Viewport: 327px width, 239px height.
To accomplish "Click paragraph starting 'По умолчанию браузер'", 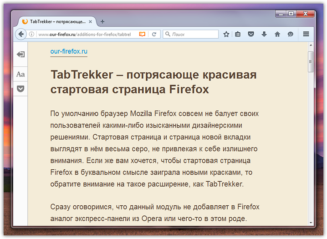I will 154,149.
